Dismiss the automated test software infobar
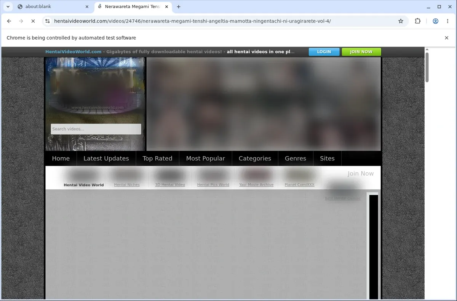457x301 pixels. point(447,38)
